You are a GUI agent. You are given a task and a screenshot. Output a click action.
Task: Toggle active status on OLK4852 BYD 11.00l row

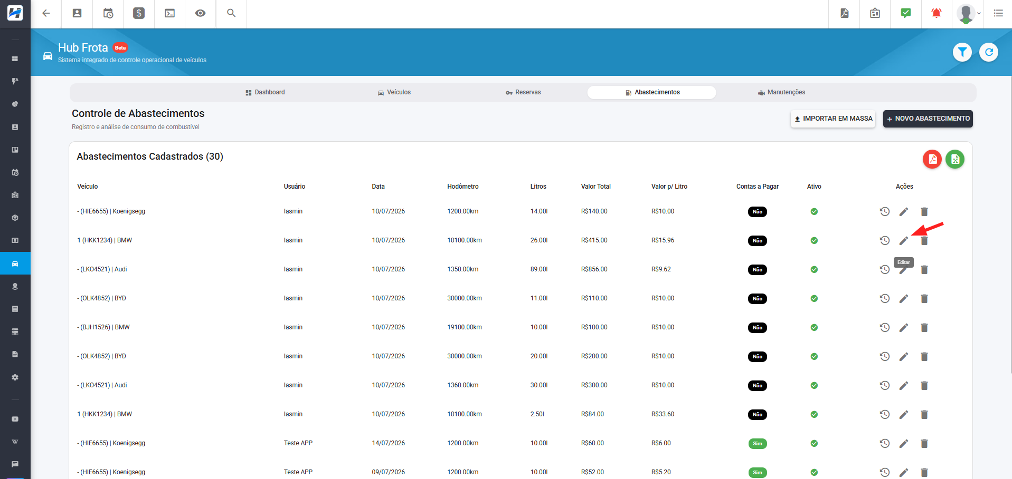[x=814, y=299]
